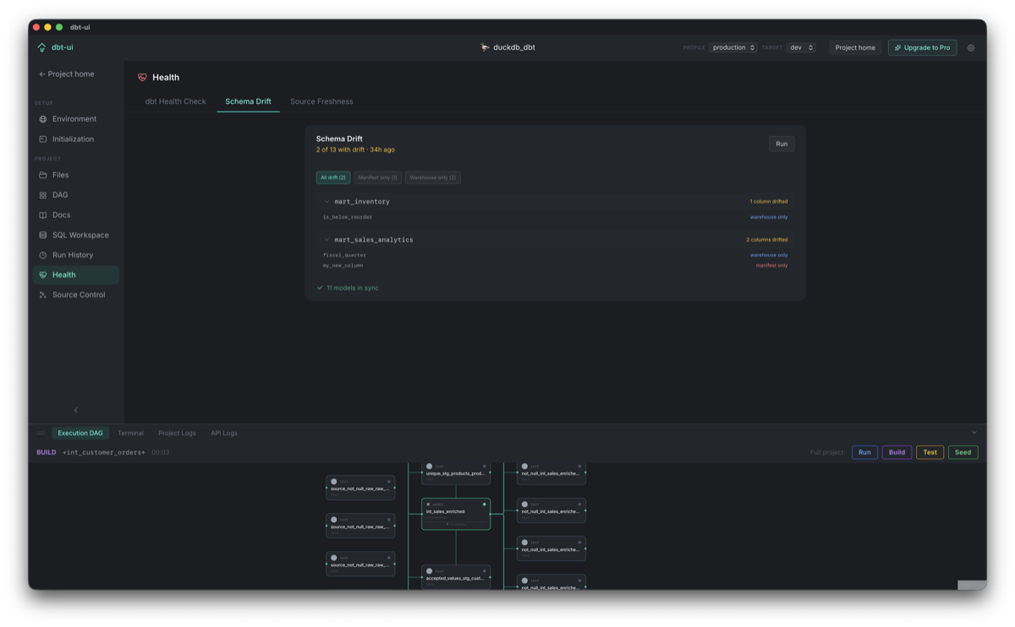Click the is_below_reorder column row
1015x627 pixels.
(555, 217)
